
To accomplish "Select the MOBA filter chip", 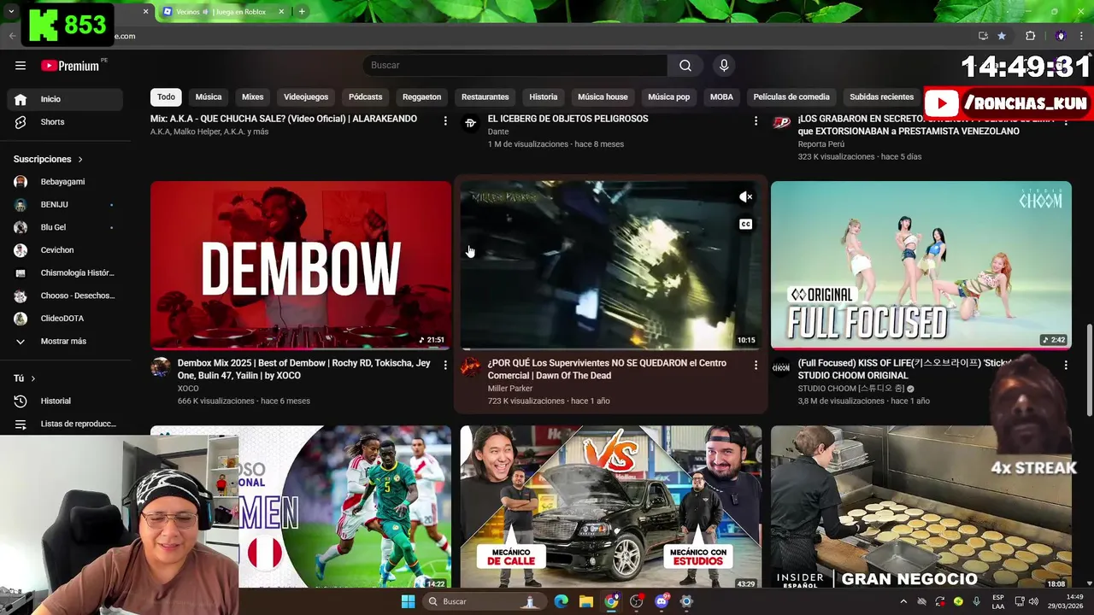I will point(721,97).
